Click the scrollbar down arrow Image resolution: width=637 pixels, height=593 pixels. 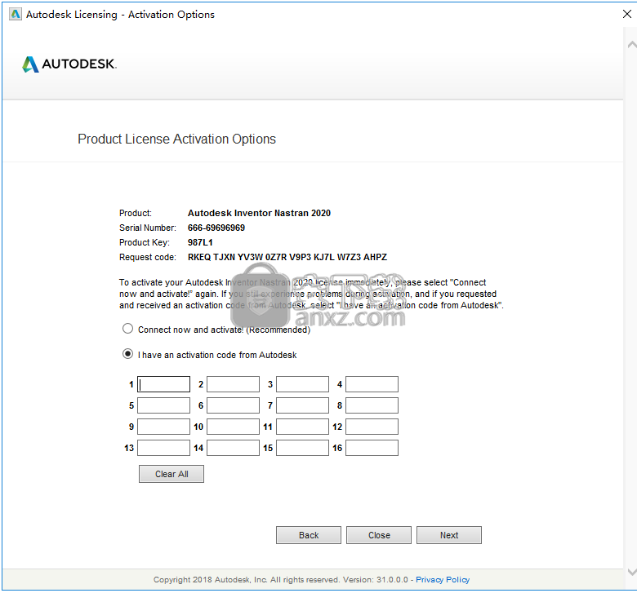(632, 572)
